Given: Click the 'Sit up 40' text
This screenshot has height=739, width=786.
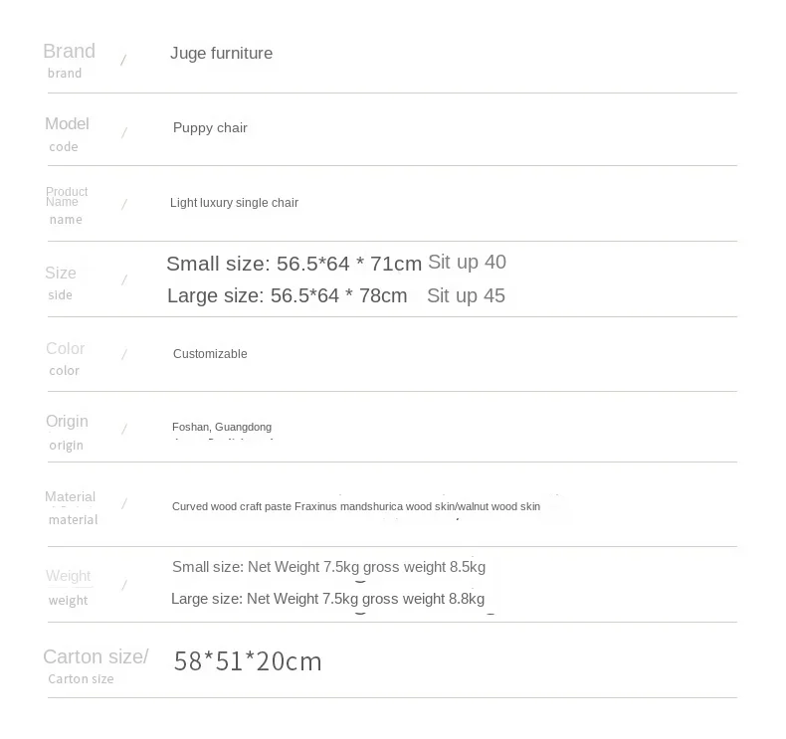Looking at the screenshot, I should (x=467, y=262).
